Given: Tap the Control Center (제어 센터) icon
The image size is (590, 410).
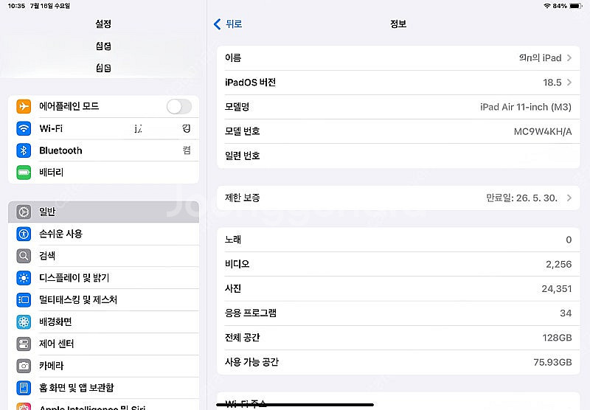Looking at the screenshot, I should click(x=24, y=344).
